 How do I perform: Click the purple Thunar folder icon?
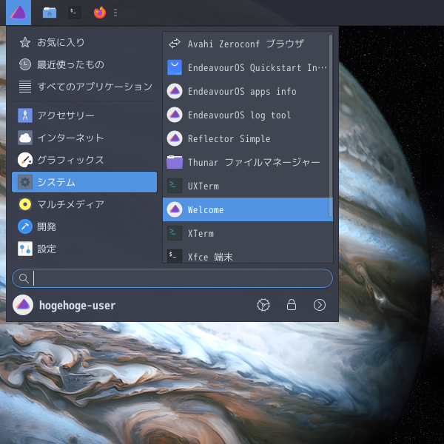coord(175,162)
